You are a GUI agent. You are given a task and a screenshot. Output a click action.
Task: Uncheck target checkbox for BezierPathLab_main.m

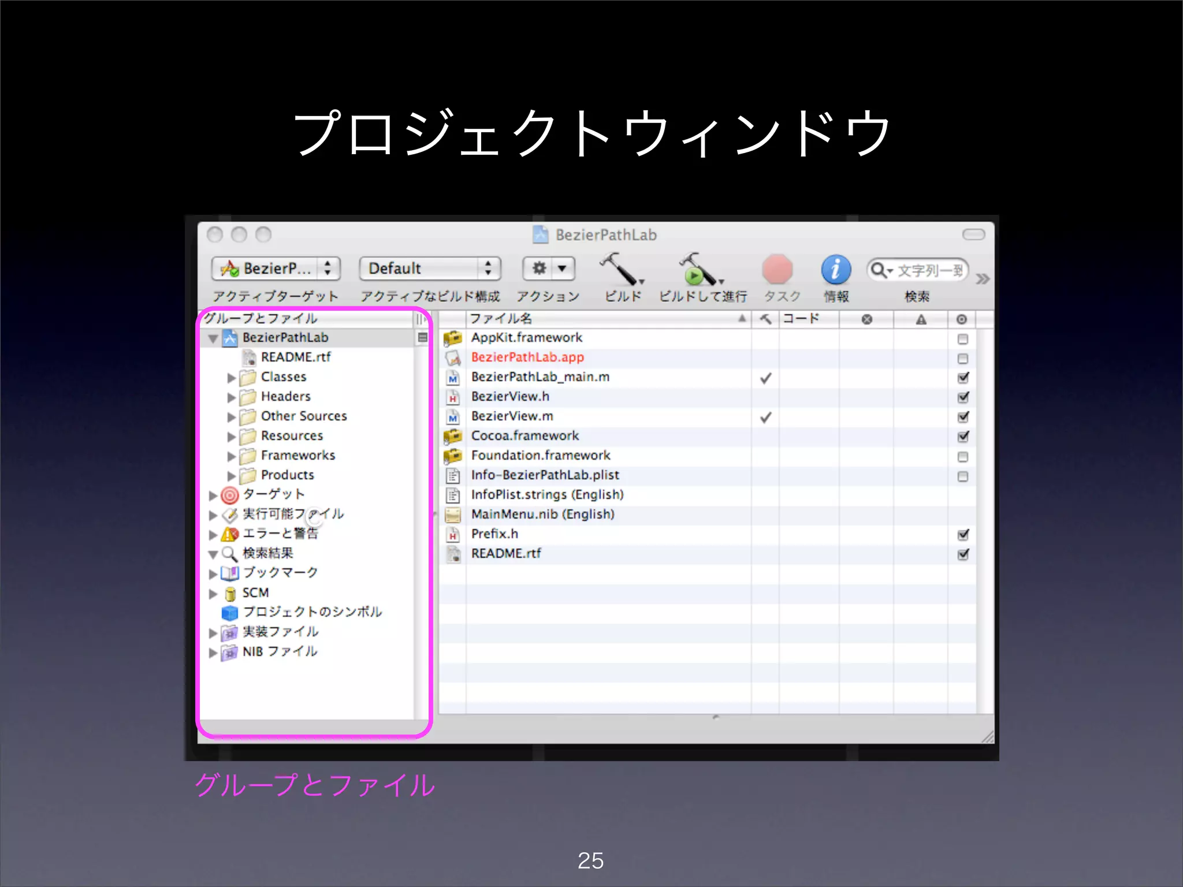pyautogui.click(x=963, y=378)
